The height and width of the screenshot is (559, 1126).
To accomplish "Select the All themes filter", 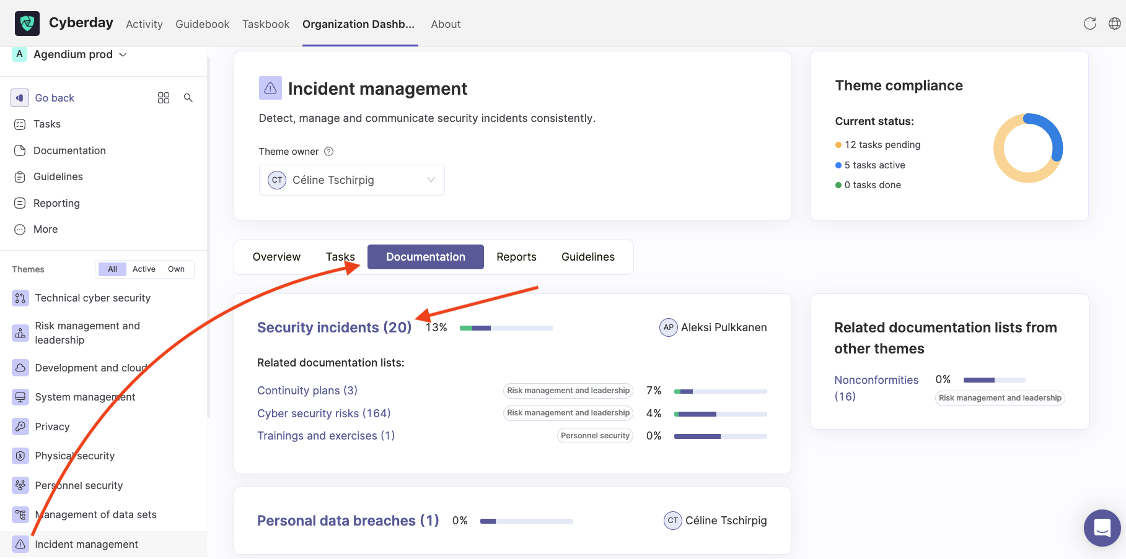I will point(112,269).
